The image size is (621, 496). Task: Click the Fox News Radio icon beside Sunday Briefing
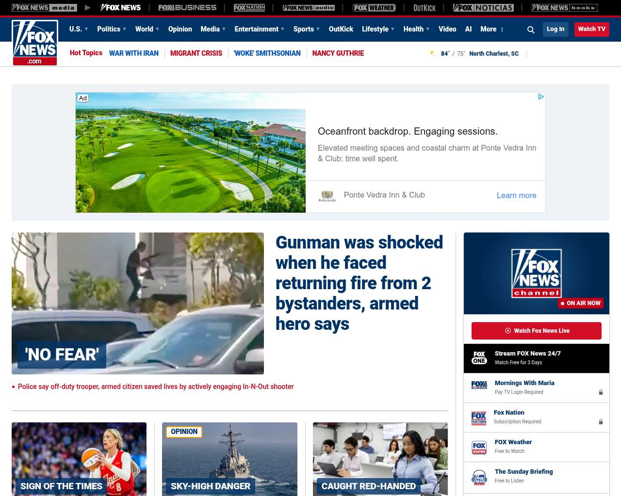pos(479,478)
